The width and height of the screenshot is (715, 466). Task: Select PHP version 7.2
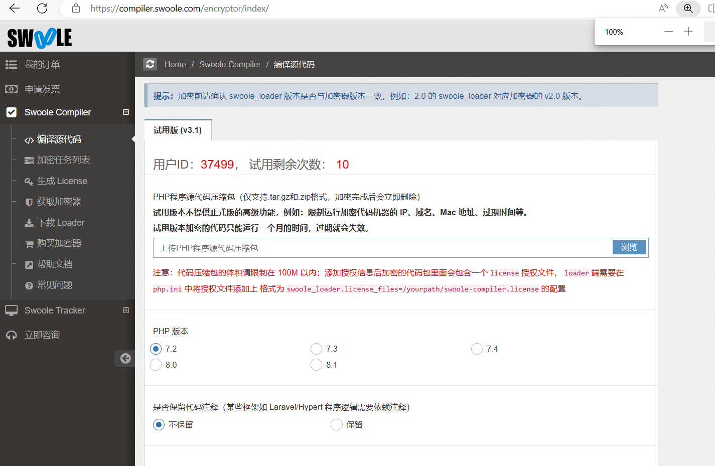(156, 349)
